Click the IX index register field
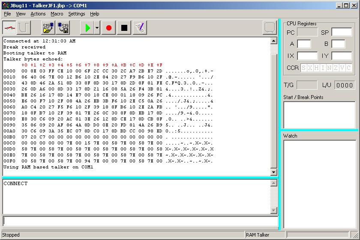This screenshot has height=240, width=360. (x=307, y=56)
